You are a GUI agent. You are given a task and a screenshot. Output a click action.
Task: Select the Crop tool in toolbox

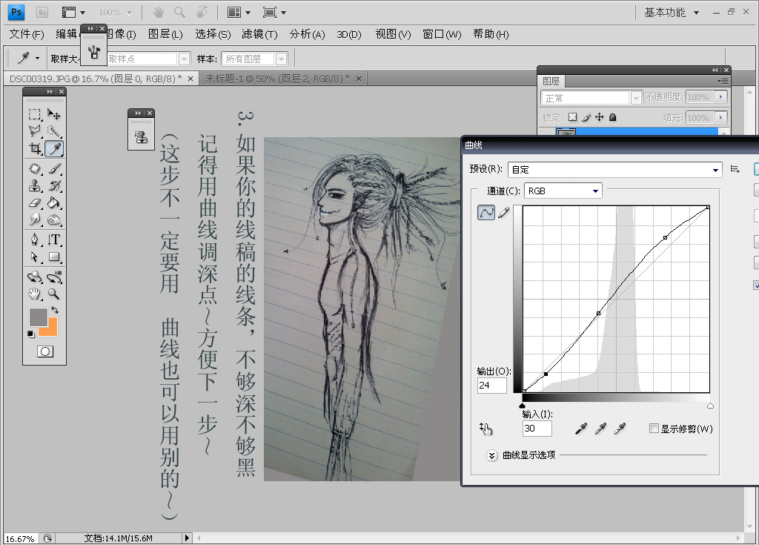click(35, 150)
